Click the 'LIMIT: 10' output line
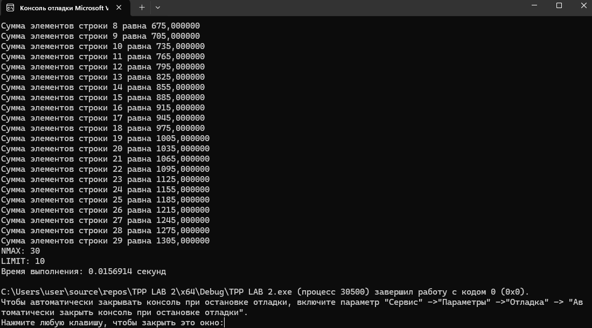 click(x=23, y=261)
